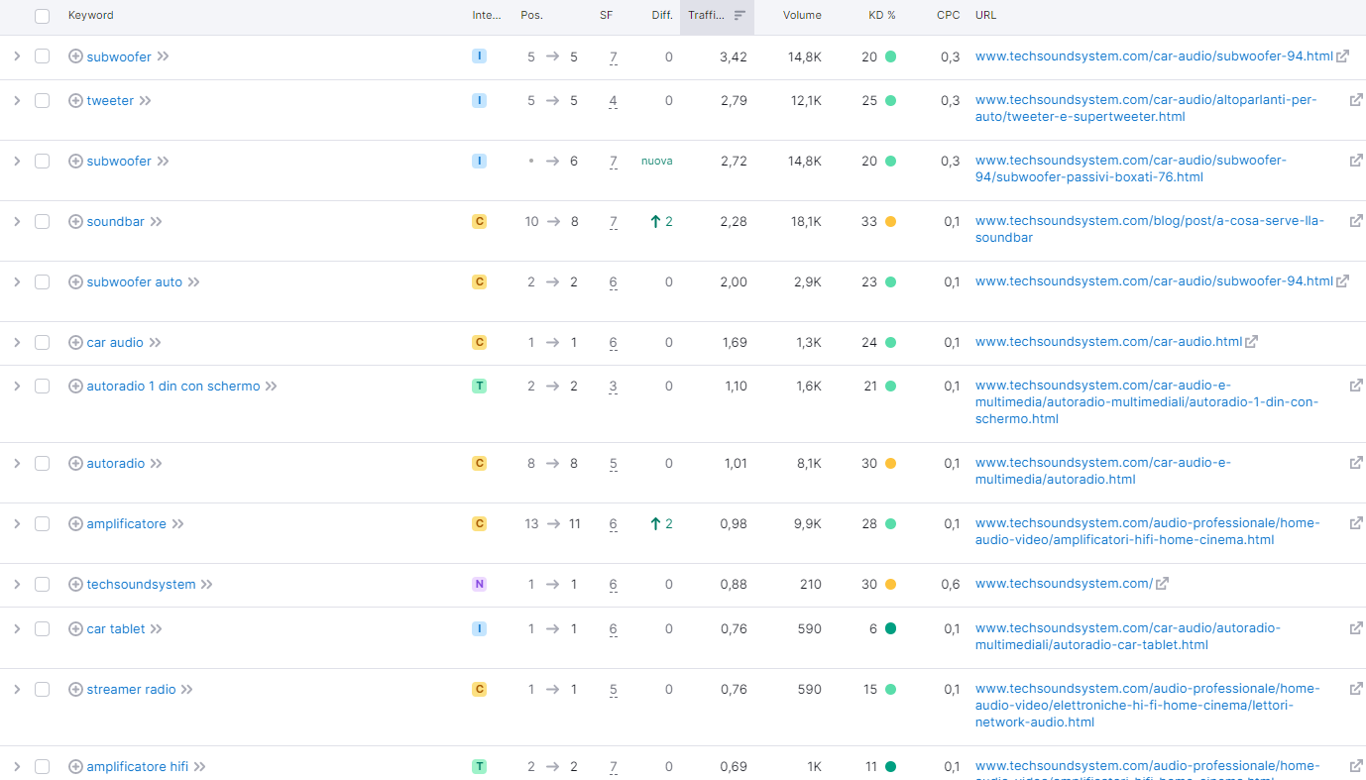Screen dimensions: 1366x780
Task: Sort table by Keyword column header
Action: point(90,15)
